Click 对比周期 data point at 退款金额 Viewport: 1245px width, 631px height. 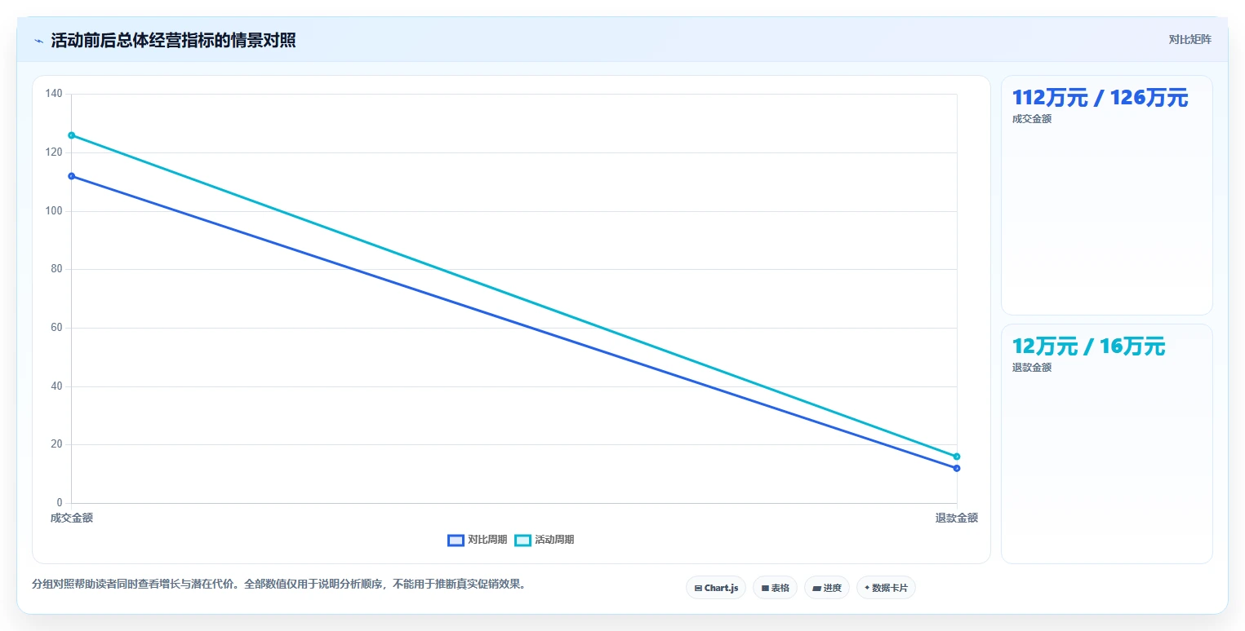957,468
